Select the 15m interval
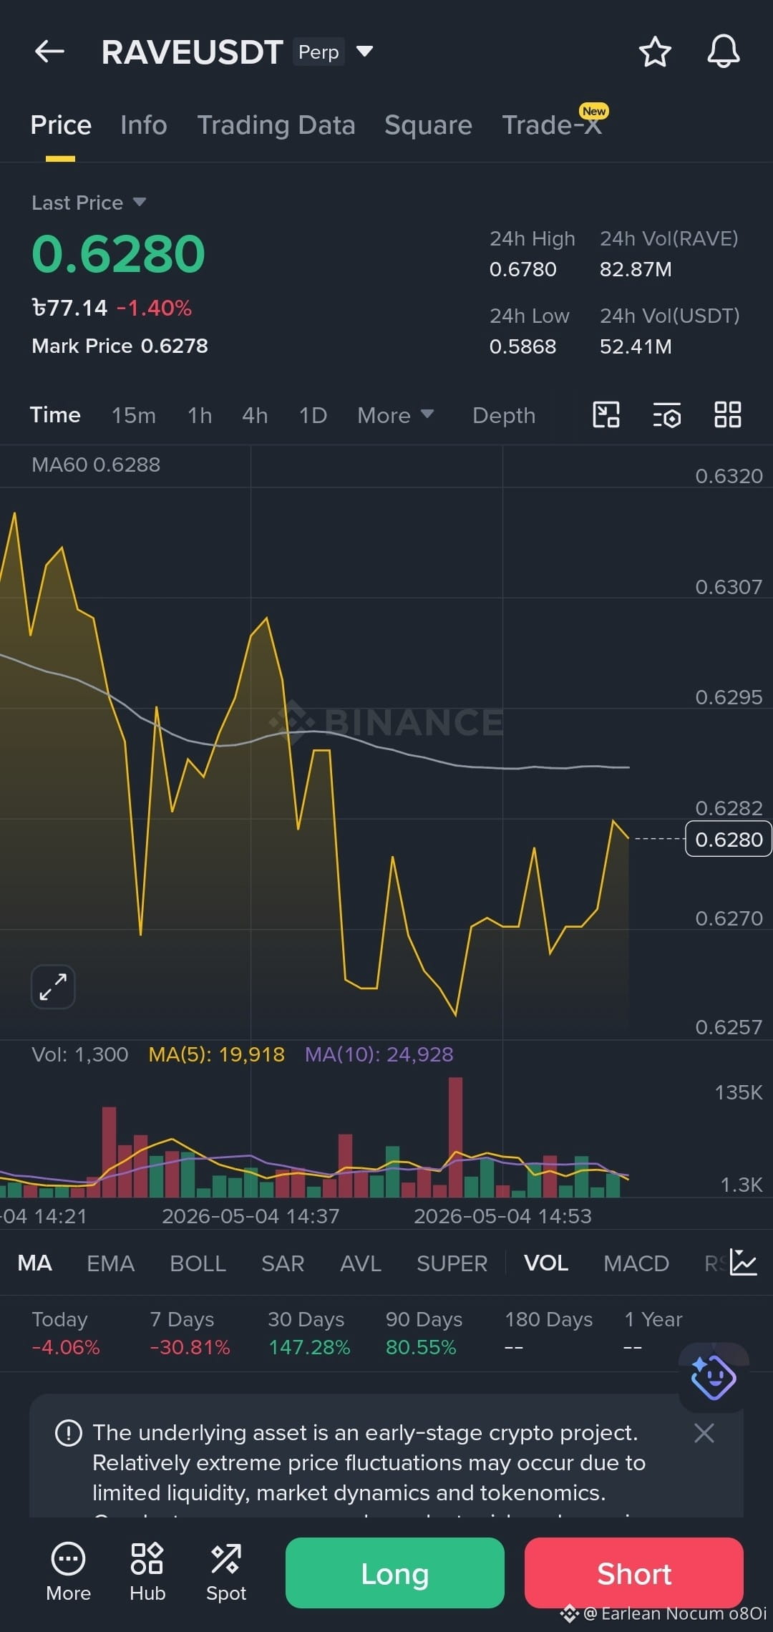 point(134,415)
